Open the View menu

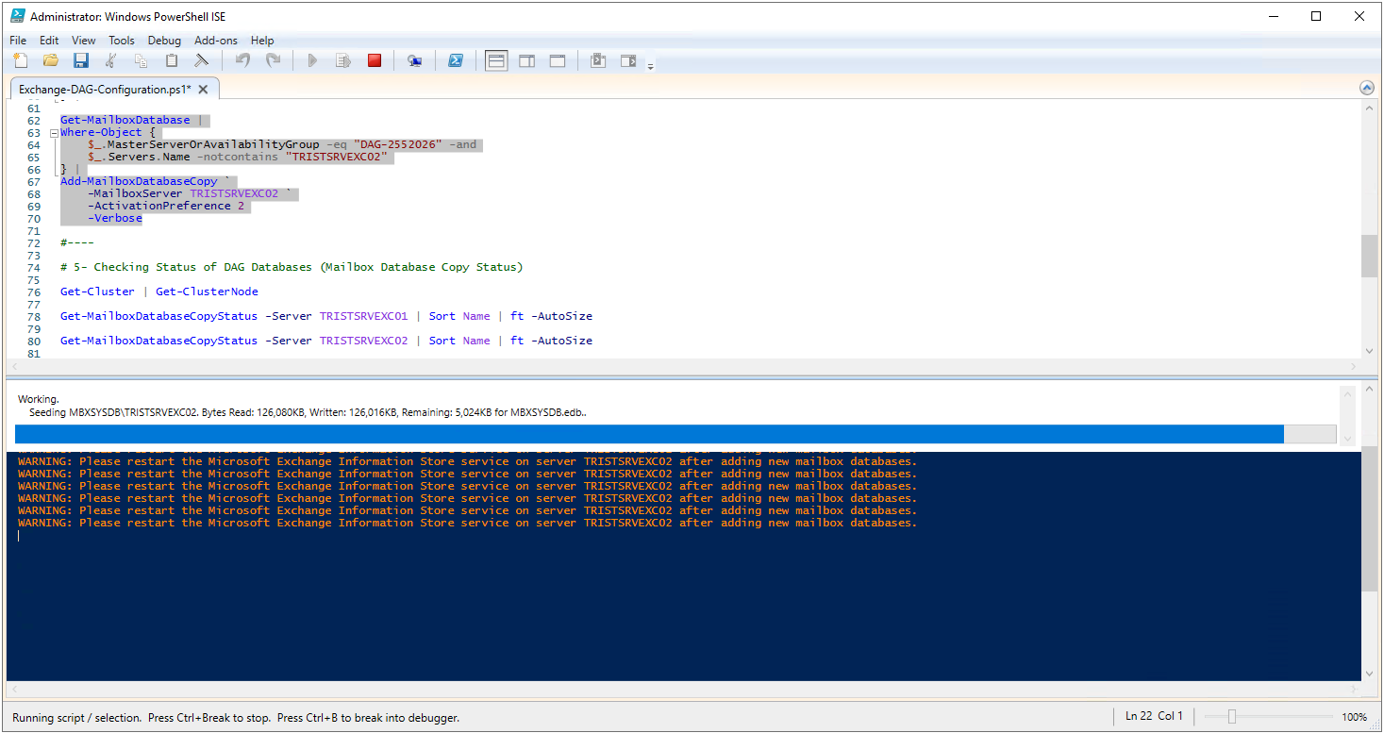(x=84, y=41)
